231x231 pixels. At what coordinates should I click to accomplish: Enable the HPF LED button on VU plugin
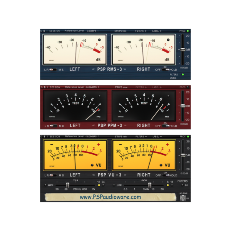point(45,185)
